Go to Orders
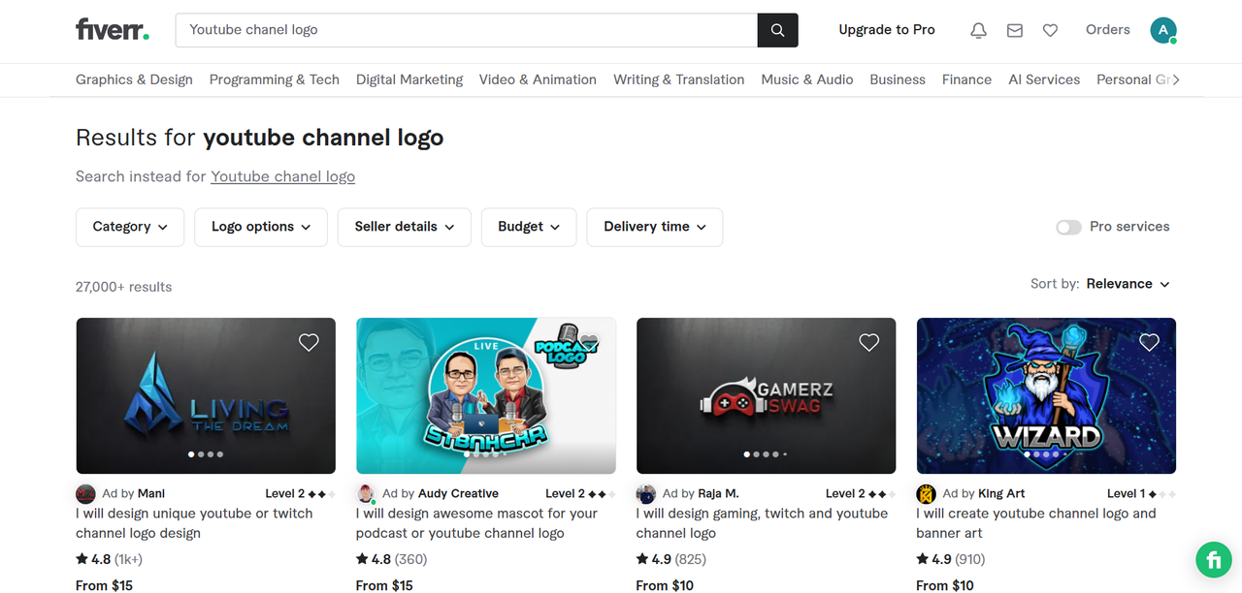The image size is (1242, 593). [x=1108, y=30]
